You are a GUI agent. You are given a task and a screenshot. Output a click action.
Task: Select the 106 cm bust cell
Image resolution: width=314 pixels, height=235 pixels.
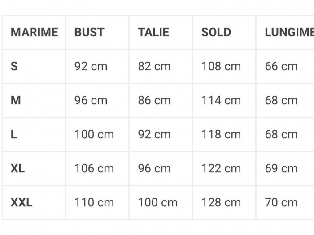coord(94,168)
